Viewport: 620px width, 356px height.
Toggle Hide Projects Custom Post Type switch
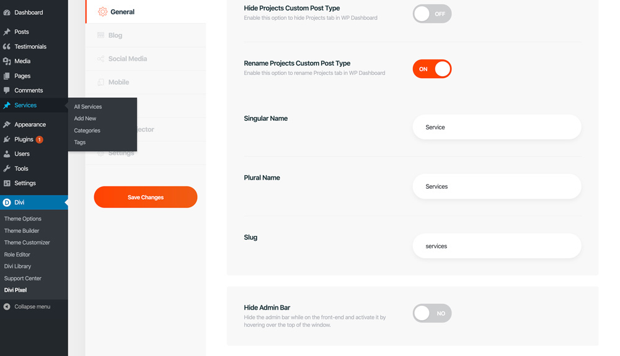coord(432,14)
